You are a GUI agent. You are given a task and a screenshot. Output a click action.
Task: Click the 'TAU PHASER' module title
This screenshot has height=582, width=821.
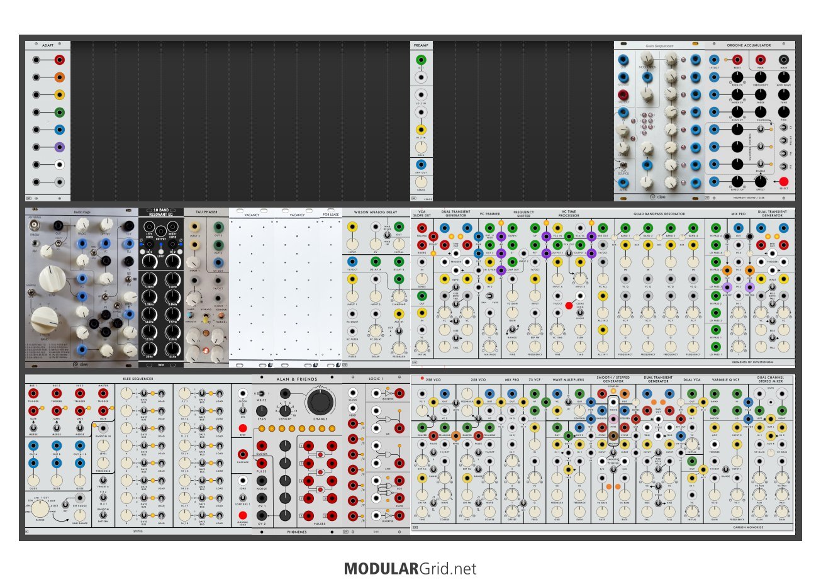[206, 212]
